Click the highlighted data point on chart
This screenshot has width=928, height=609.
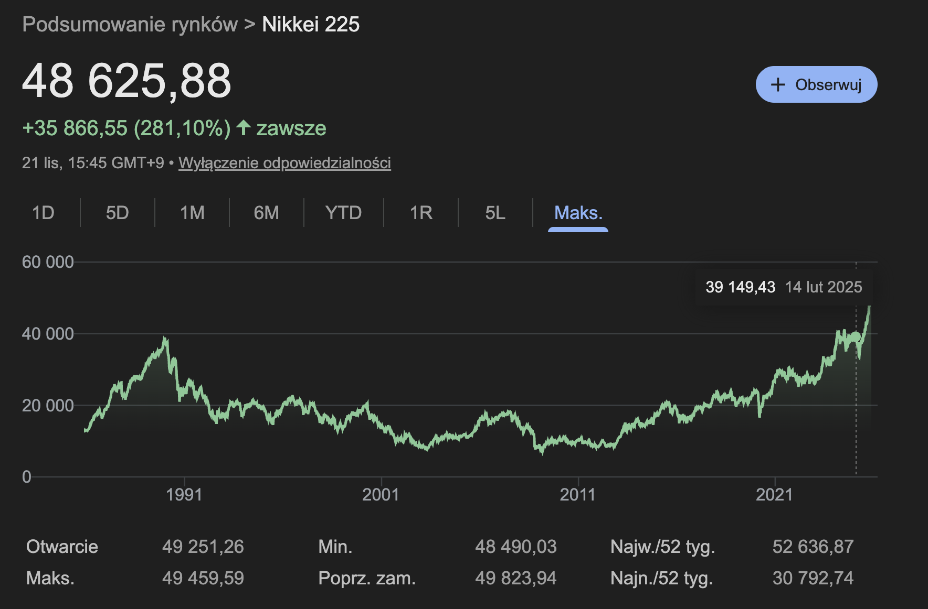(856, 336)
